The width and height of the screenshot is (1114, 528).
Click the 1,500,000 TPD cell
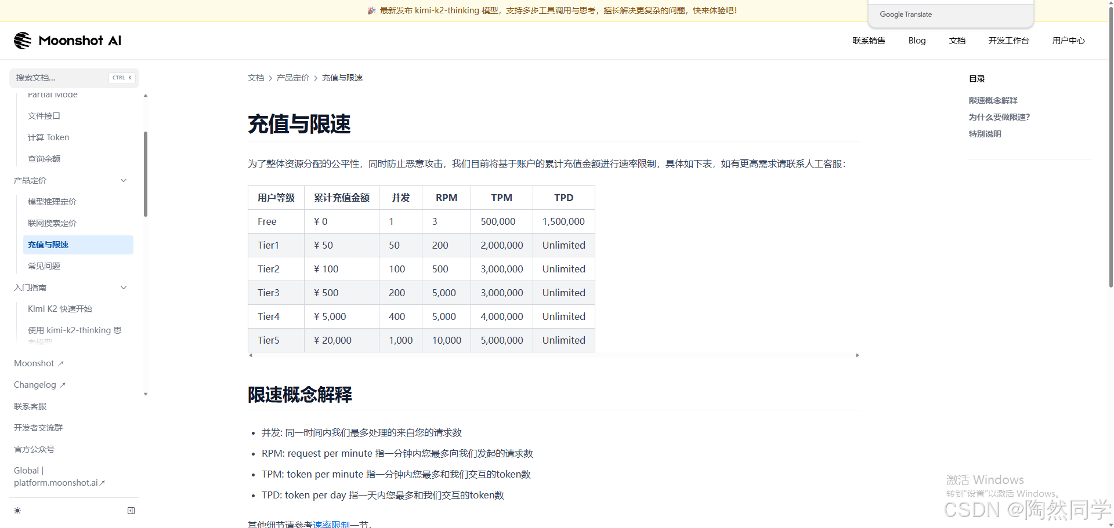pos(563,221)
